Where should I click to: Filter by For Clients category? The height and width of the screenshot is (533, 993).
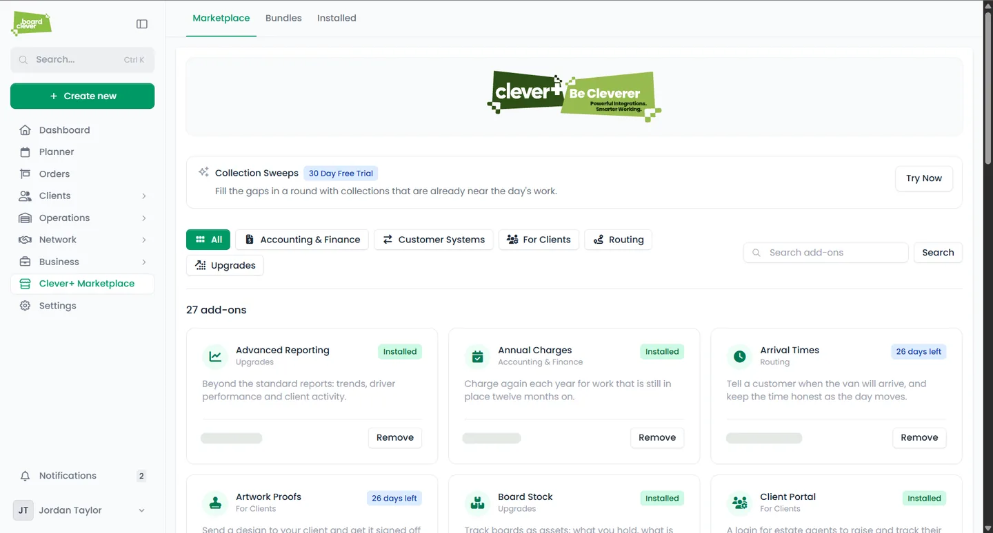pos(539,240)
